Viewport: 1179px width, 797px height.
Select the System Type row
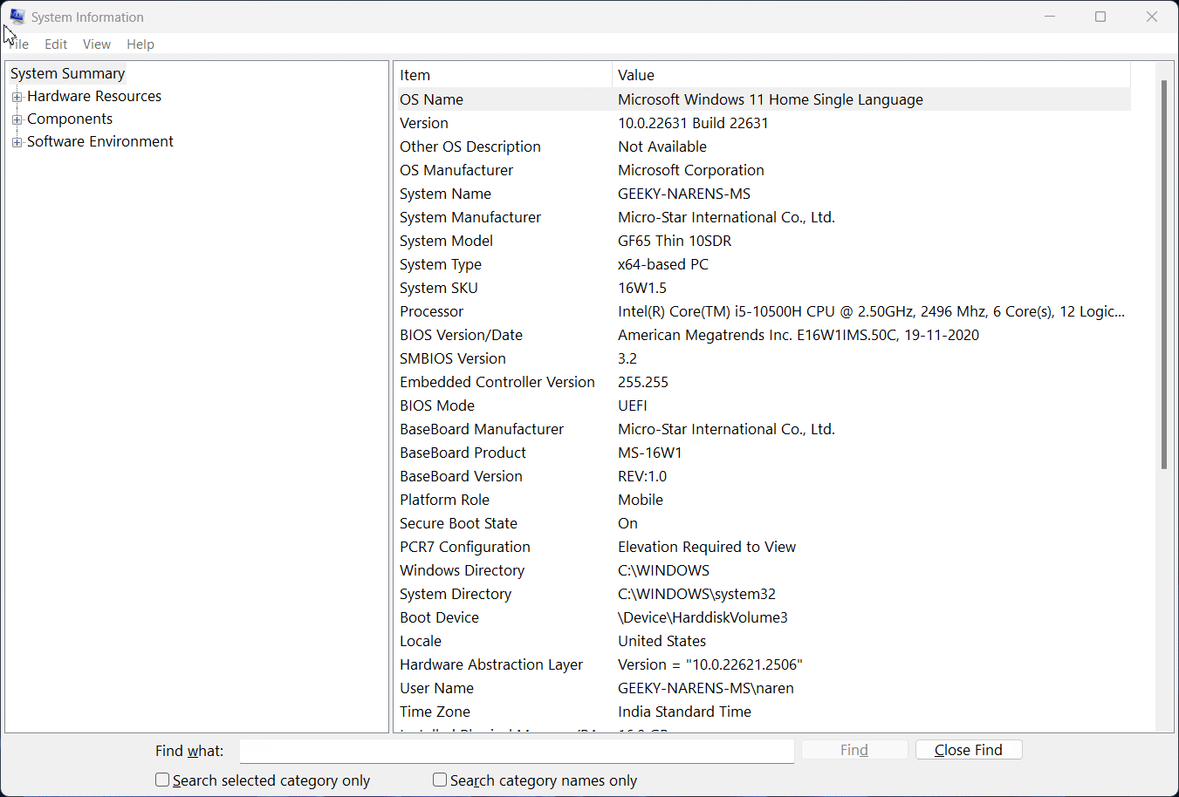click(764, 264)
